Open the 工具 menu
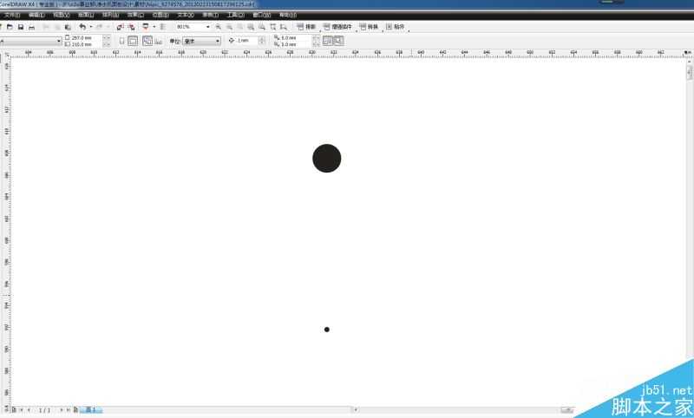The image size is (694, 418). point(235,15)
